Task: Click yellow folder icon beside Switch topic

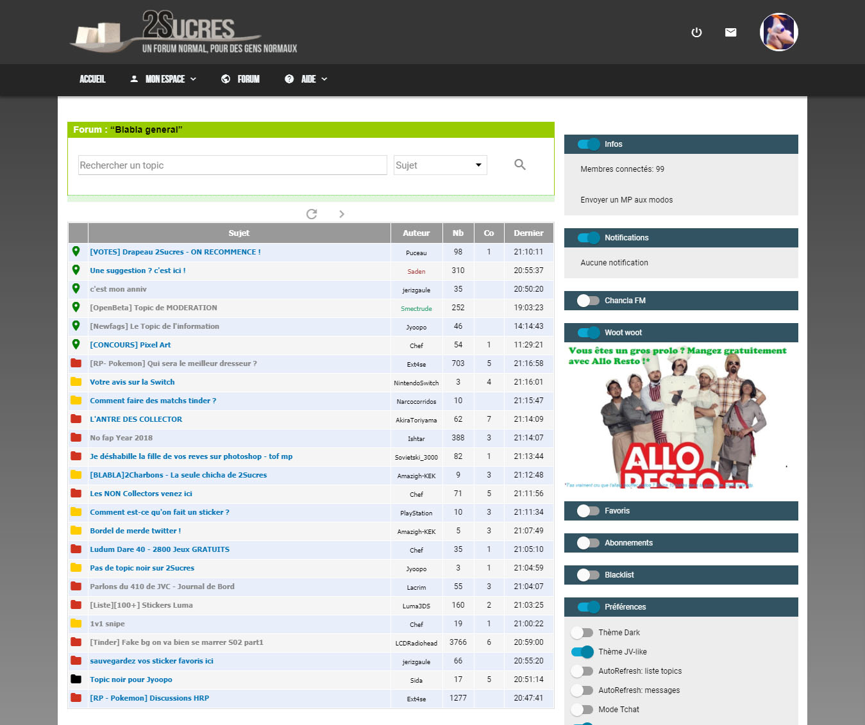Action: click(76, 381)
